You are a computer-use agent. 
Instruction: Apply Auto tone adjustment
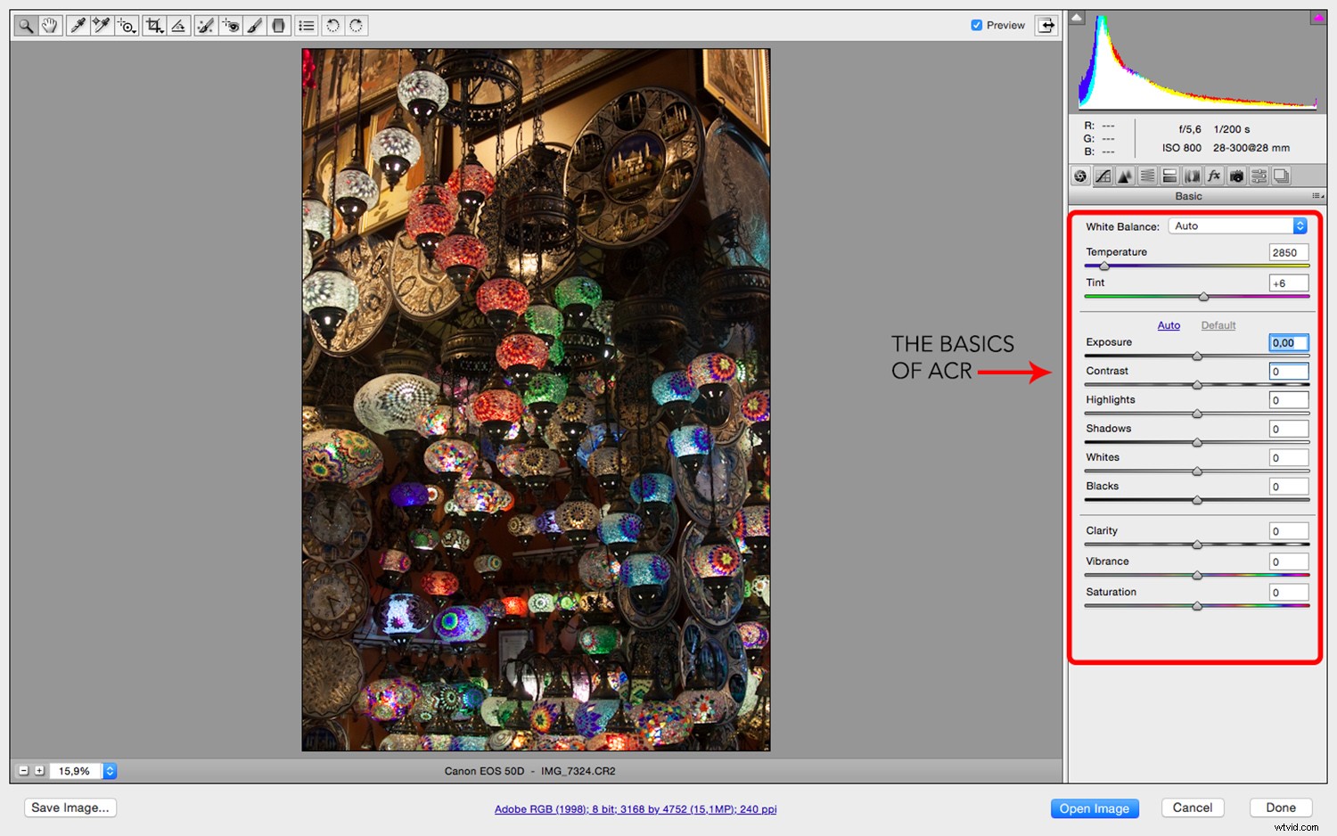(1169, 325)
